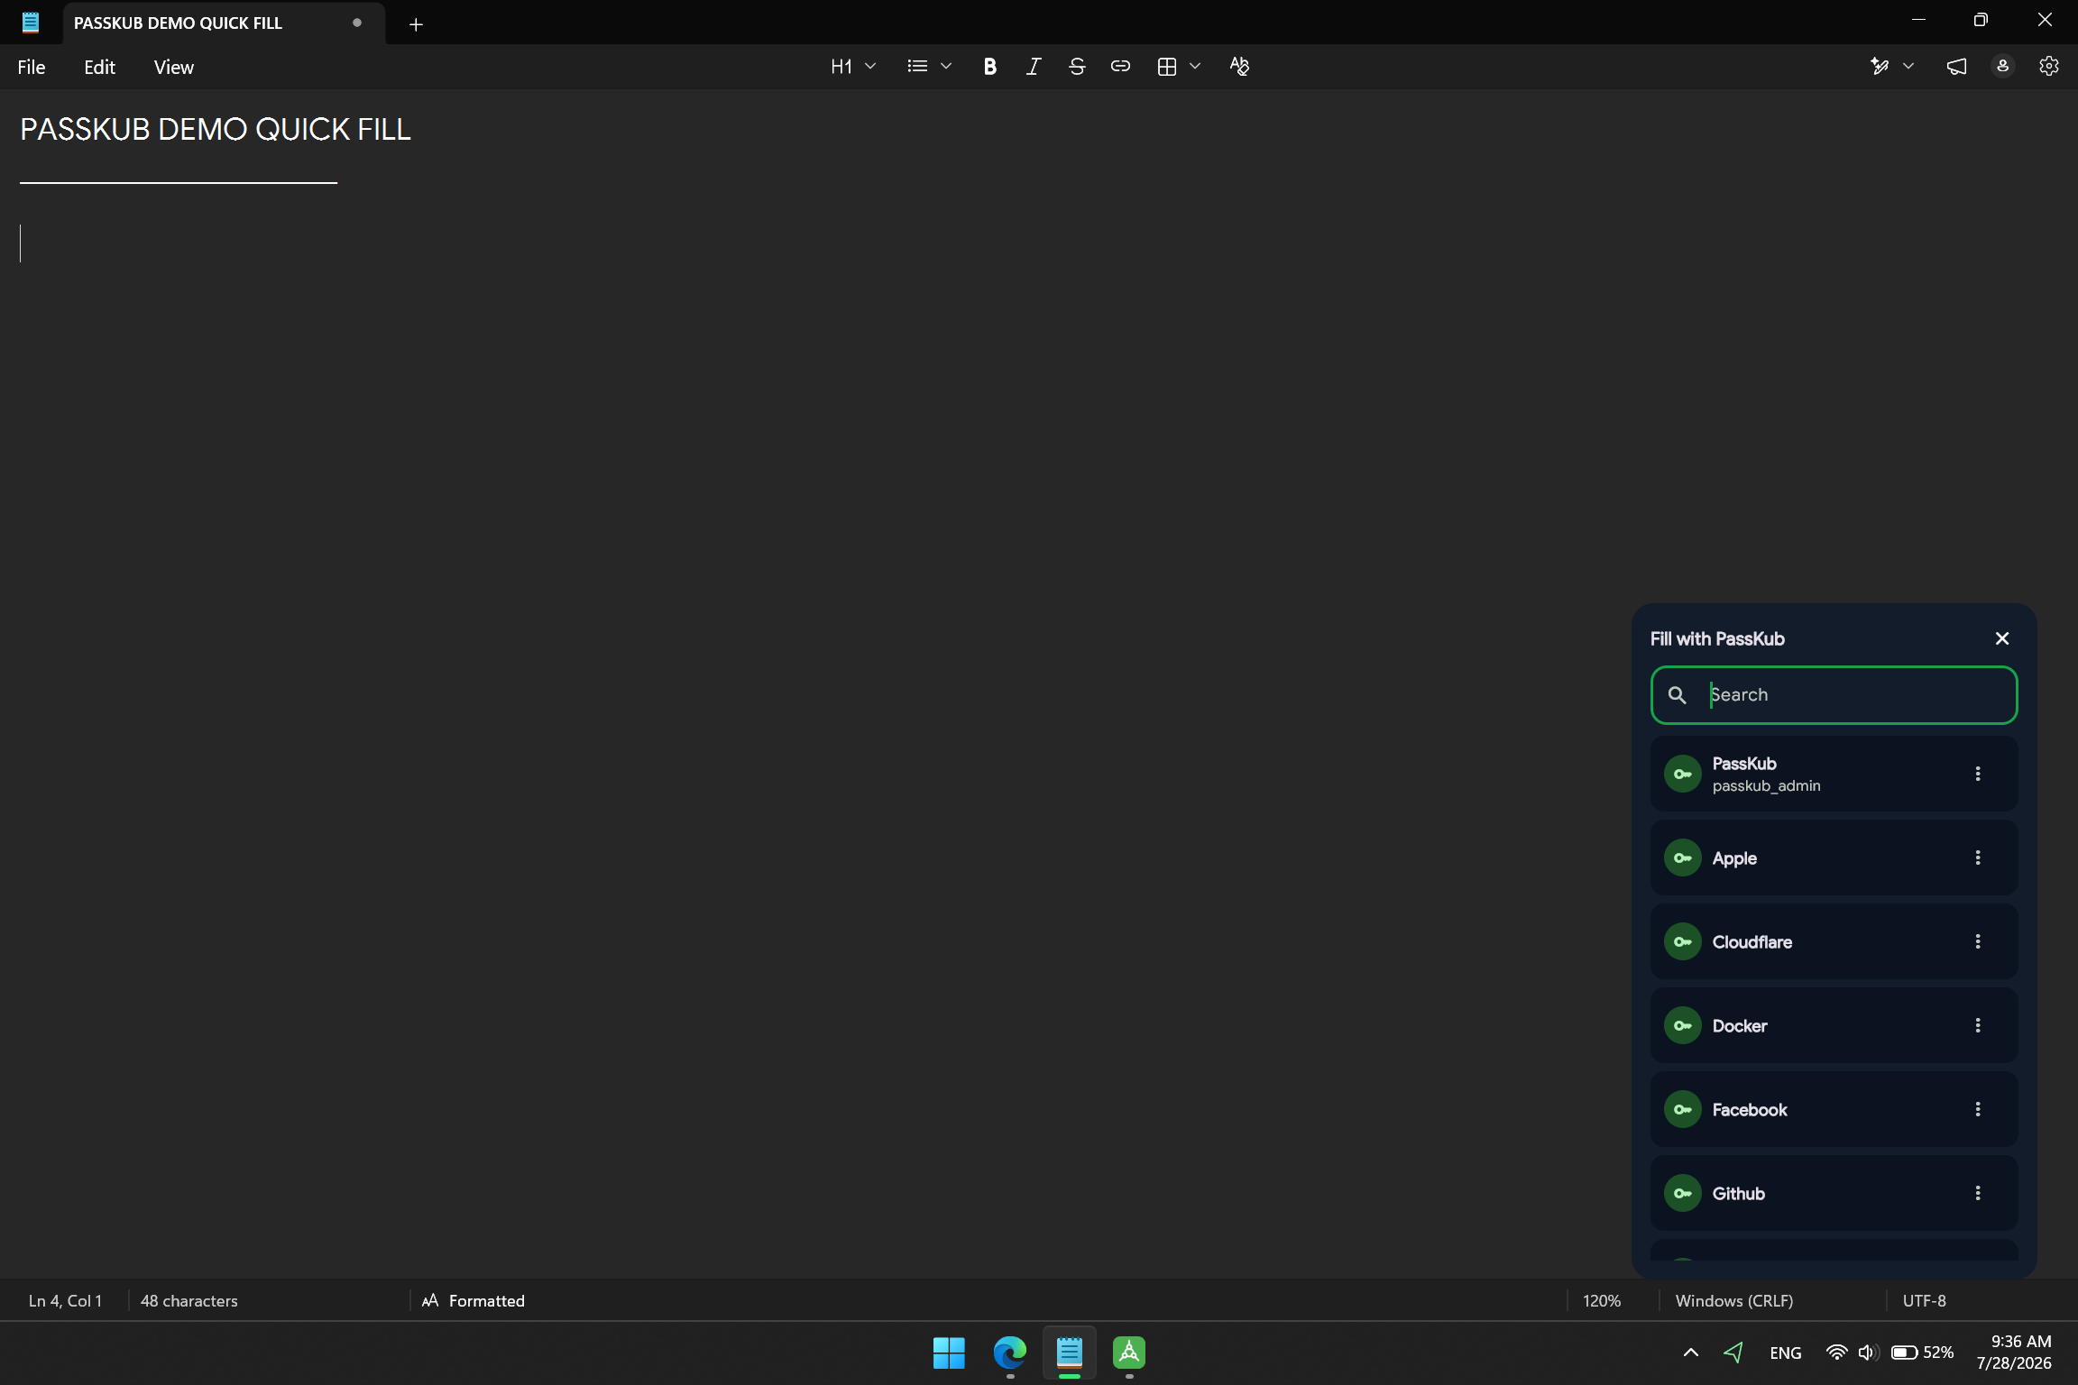Open more options for Github entry

coord(1978,1194)
